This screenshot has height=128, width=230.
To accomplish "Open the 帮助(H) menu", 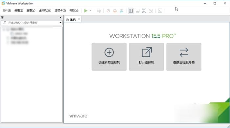I will (x=74, y=11).
